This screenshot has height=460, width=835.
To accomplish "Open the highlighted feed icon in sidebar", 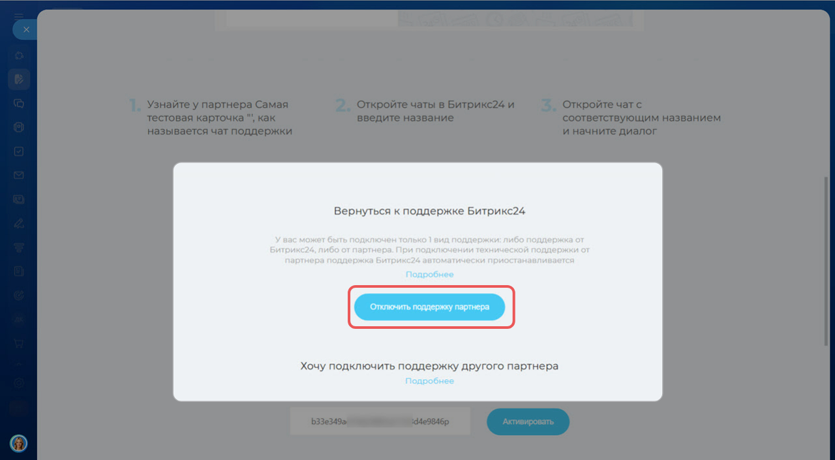I will tap(19, 80).
